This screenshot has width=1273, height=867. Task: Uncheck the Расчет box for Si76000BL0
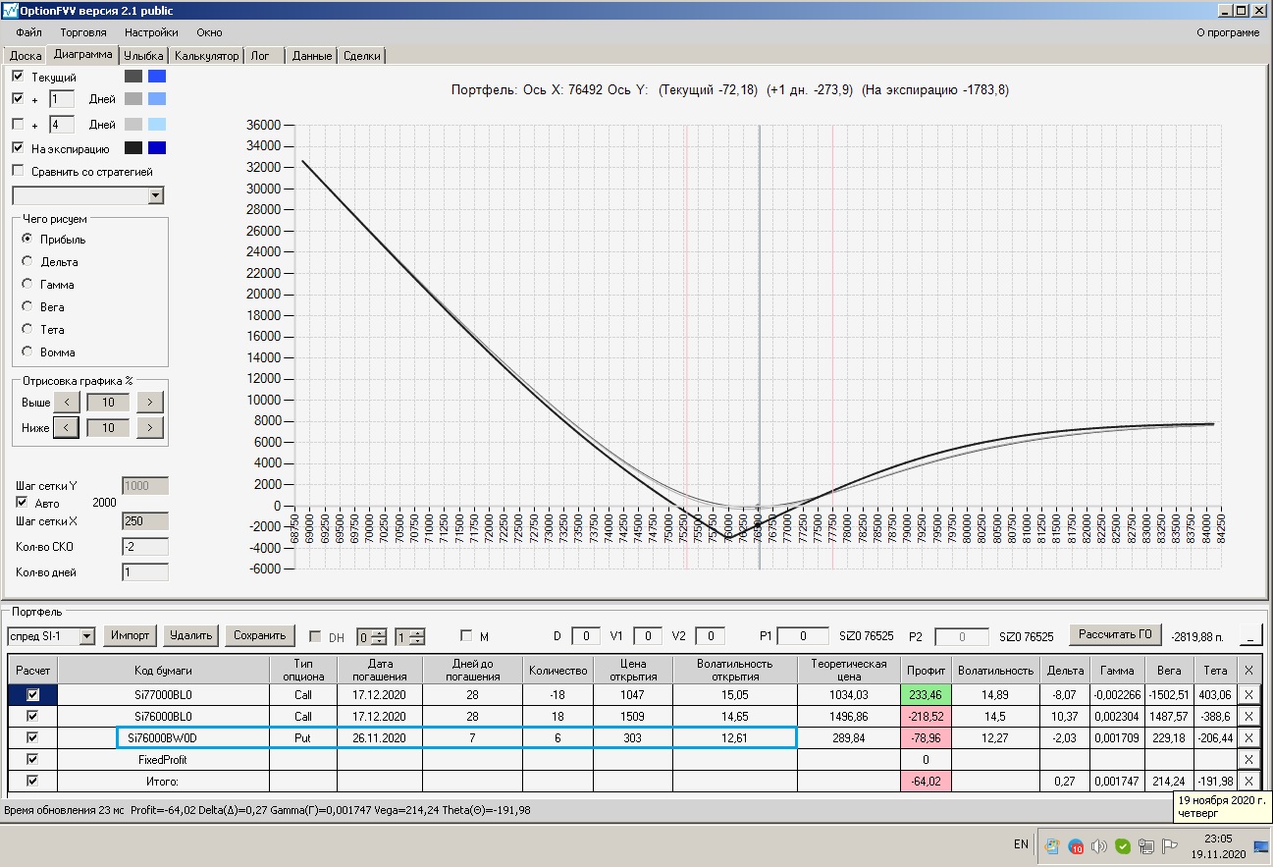tap(33, 717)
